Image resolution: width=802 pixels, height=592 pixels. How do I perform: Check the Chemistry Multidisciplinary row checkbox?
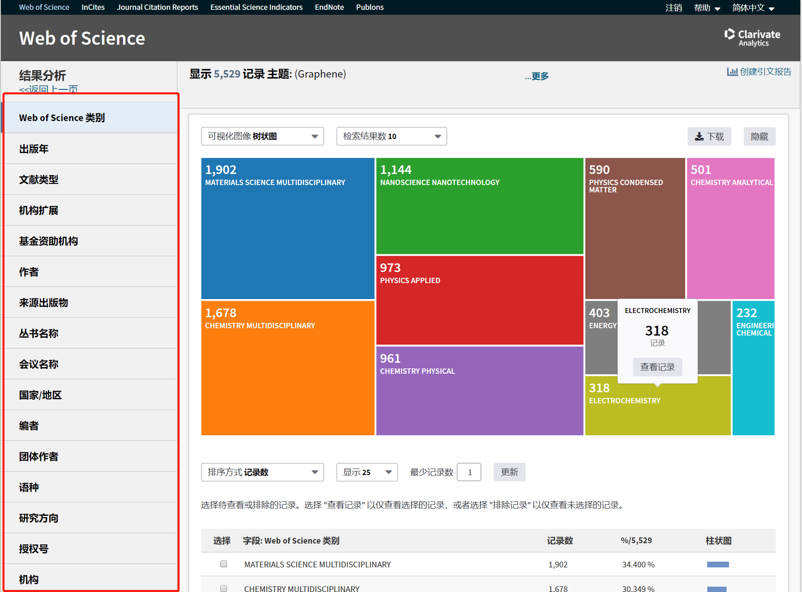click(x=223, y=588)
